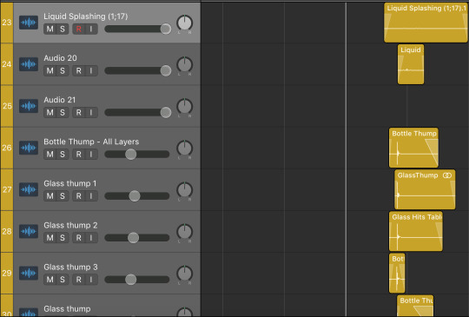Click the Glass thump 1 pan knob

click(x=184, y=190)
